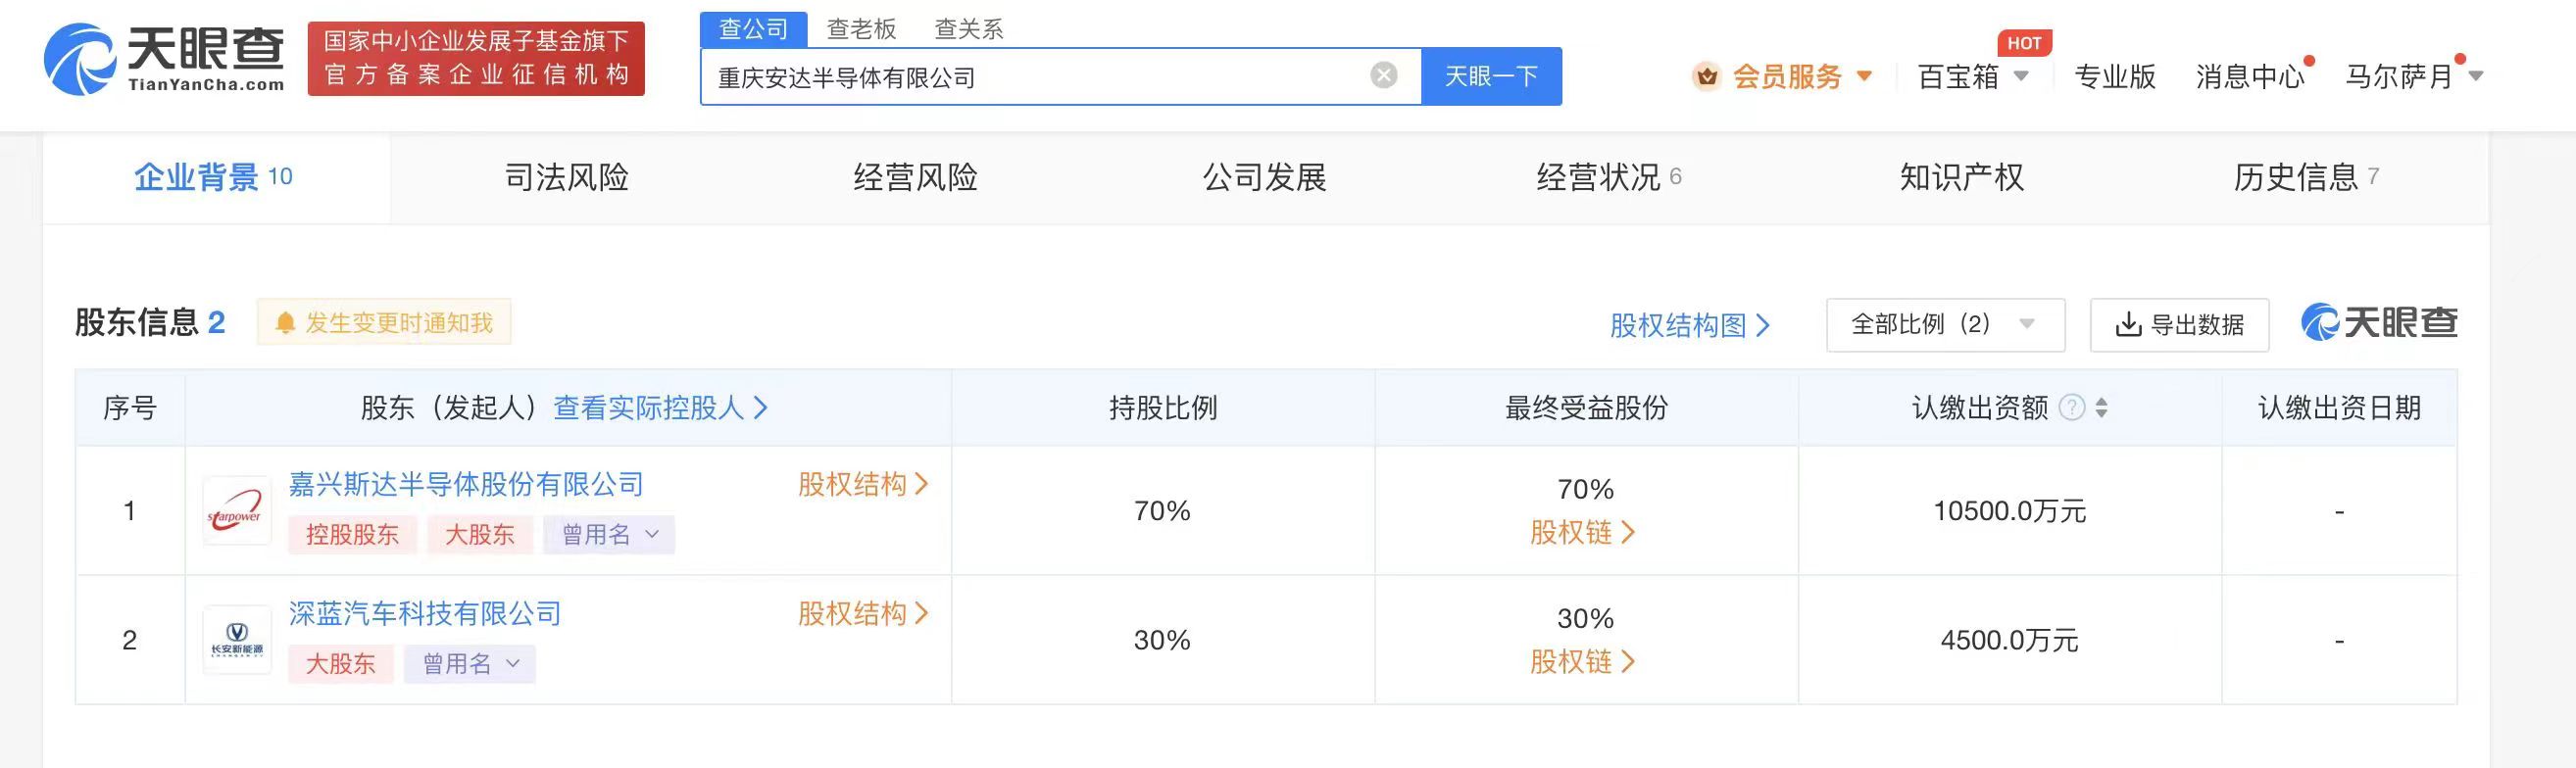This screenshot has width=2576, height=768.
Task: Open 股权链 link for 70% share
Action: [x=1582, y=533]
